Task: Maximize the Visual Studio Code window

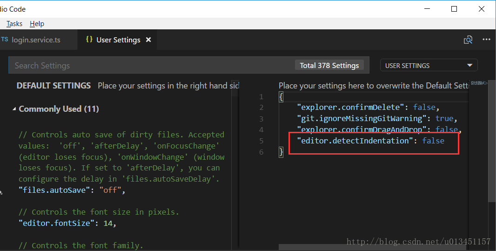Action: [454, 9]
